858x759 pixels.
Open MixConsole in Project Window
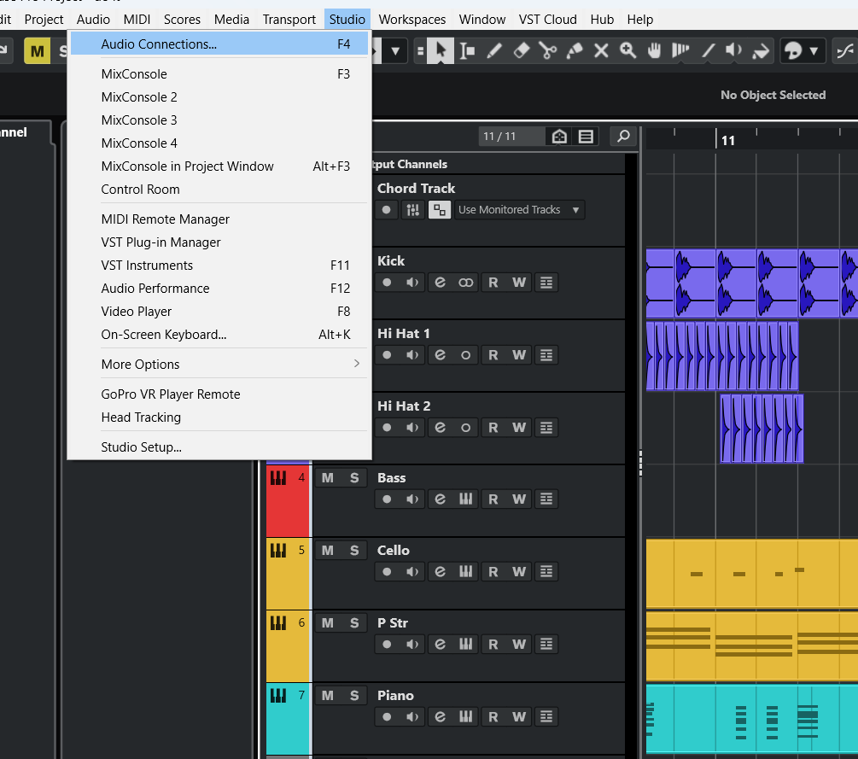pyautogui.click(x=219, y=166)
